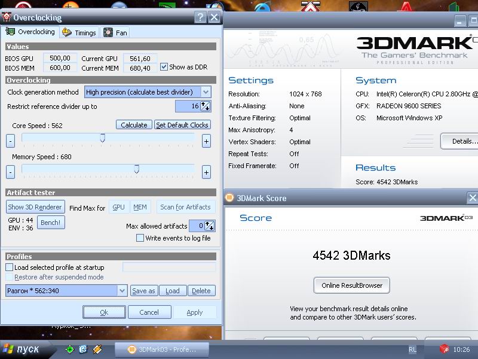Click Set Default Clocks
The width and height of the screenshot is (478, 359).
pos(182,125)
